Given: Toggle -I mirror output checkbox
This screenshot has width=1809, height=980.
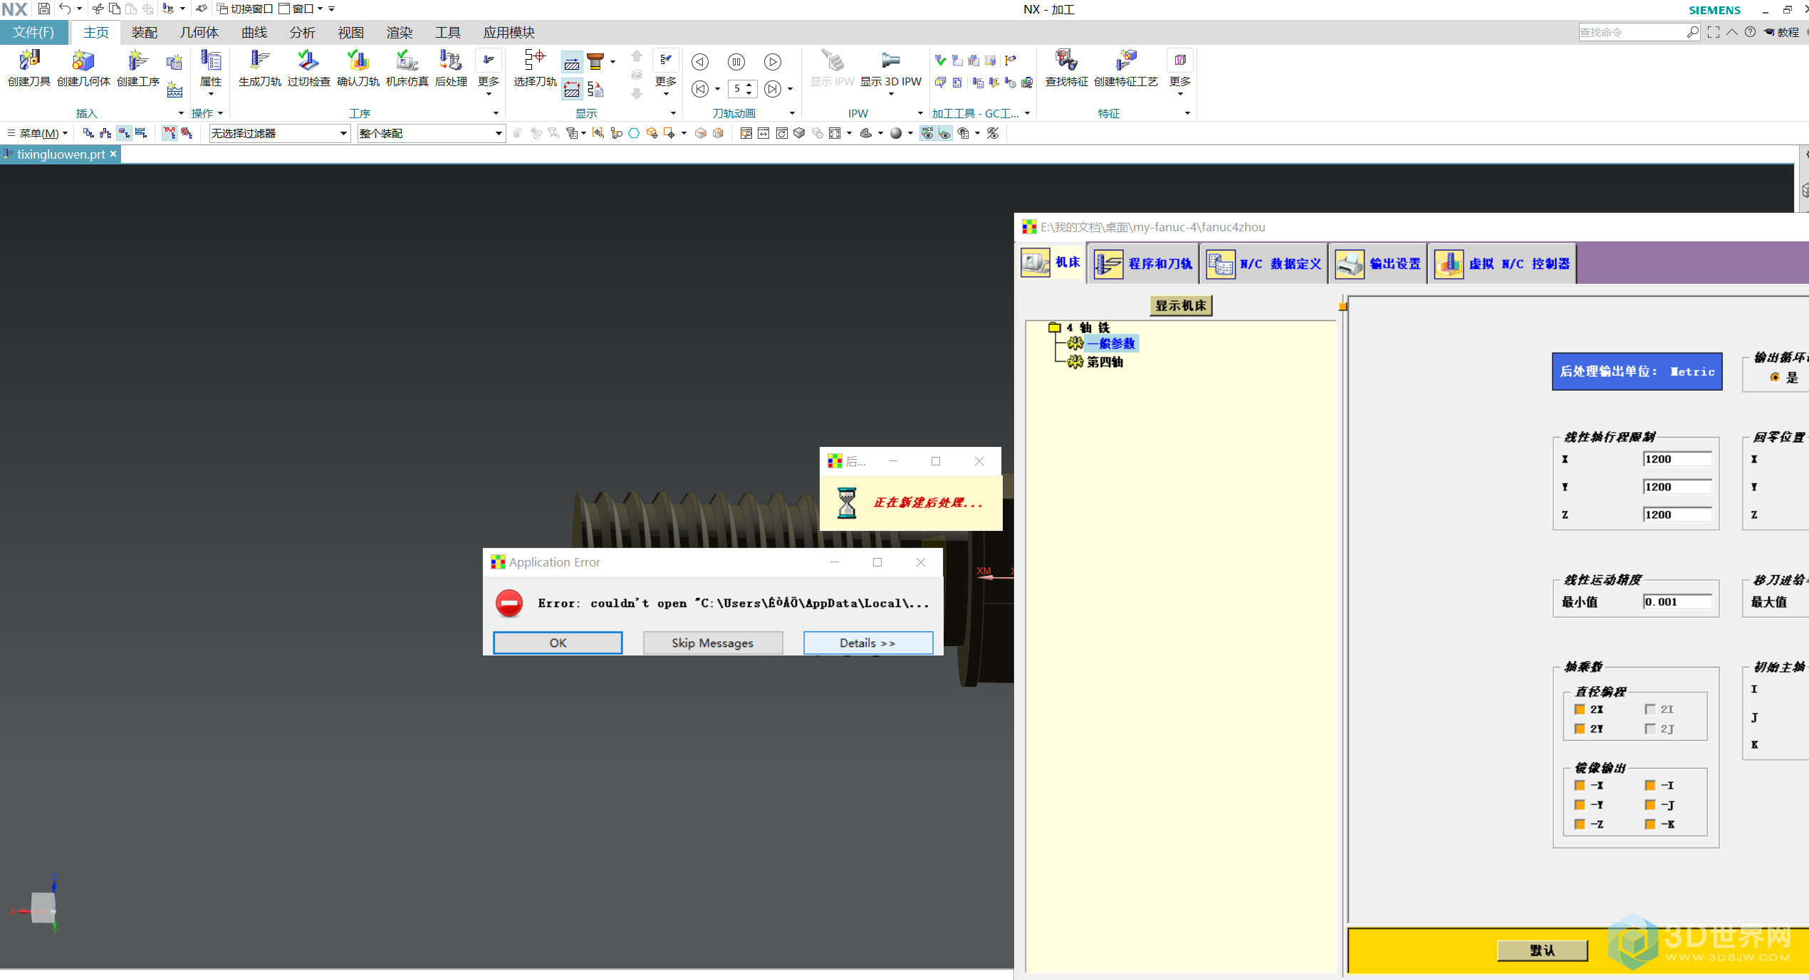Looking at the screenshot, I should (x=1650, y=786).
